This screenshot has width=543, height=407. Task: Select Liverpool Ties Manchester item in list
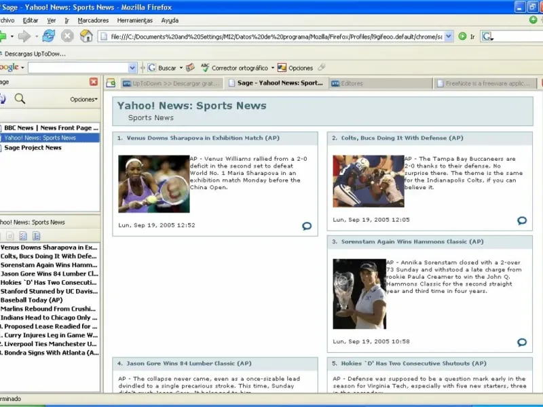tap(50, 344)
